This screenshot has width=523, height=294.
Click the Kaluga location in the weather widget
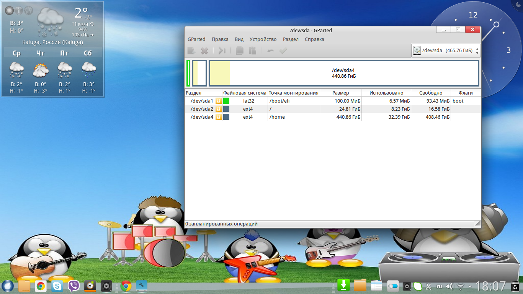point(52,42)
